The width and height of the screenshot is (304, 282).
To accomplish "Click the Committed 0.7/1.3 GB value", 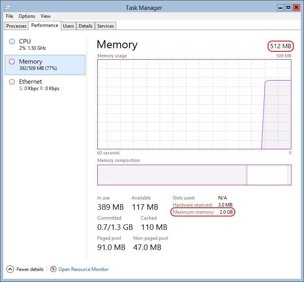I will [x=115, y=227].
